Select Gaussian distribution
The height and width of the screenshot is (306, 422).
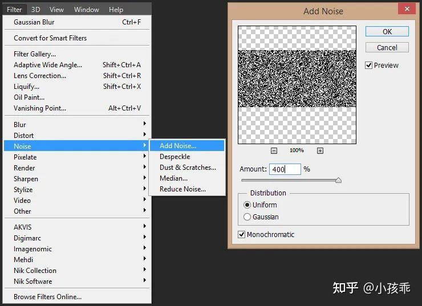[247, 217]
